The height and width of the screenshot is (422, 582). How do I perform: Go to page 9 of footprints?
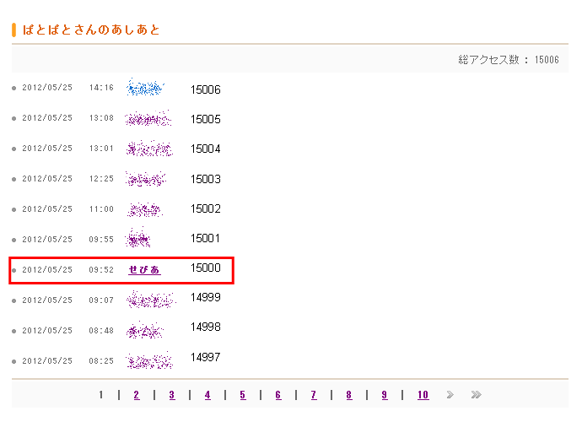[x=384, y=394]
